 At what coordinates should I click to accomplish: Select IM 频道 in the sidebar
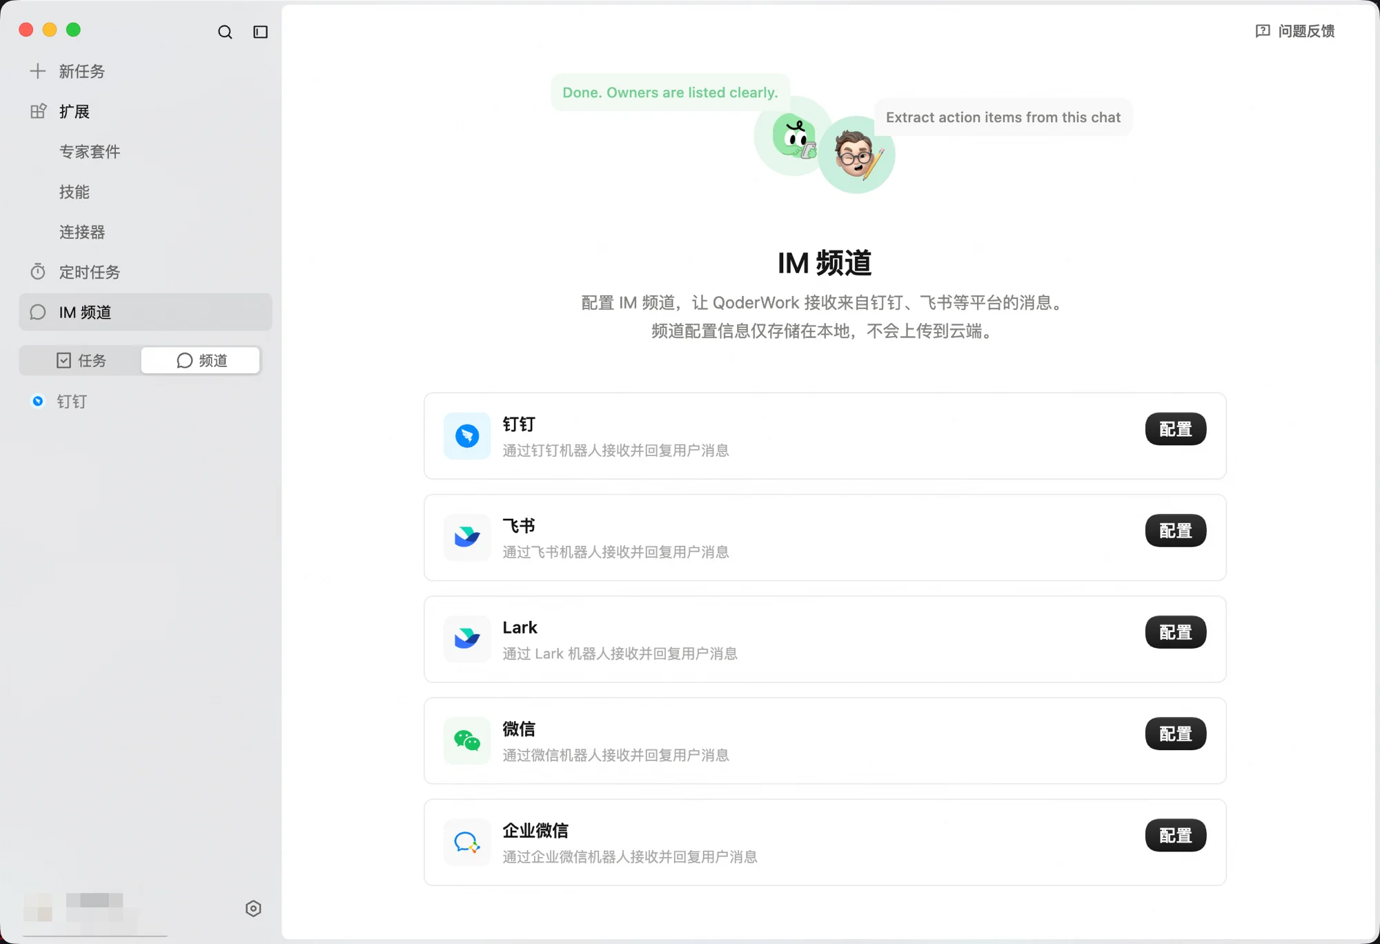[x=146, y=312]
